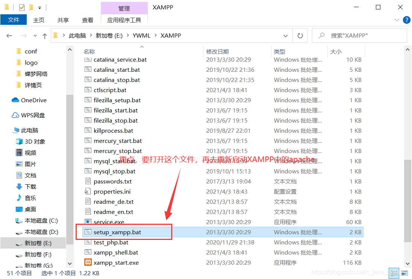This screenshot has height=279, width=412.
Task: Open the quick access toolbar dropdown arrow
Action: click(40, 8)
